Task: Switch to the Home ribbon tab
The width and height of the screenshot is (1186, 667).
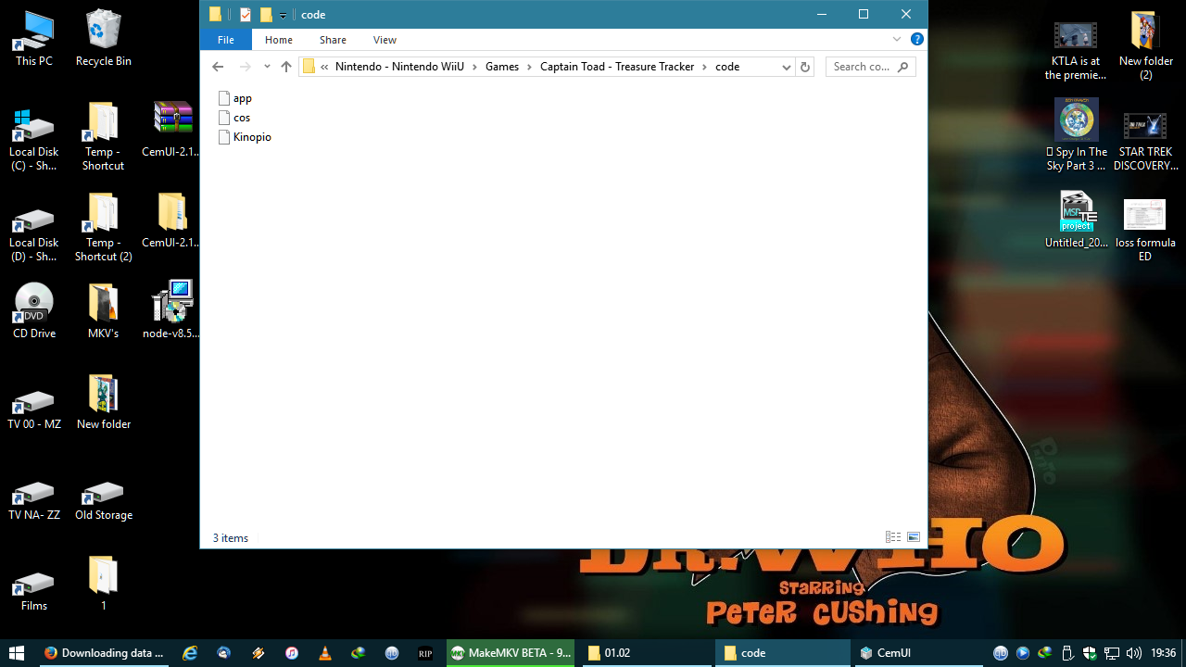Action: tap(279, 40)
